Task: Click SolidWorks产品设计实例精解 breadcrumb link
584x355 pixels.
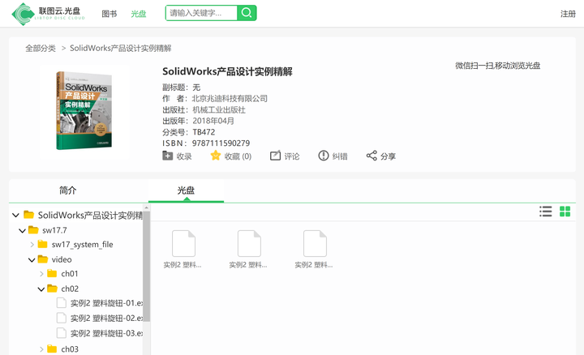Action: pos(121,48)
